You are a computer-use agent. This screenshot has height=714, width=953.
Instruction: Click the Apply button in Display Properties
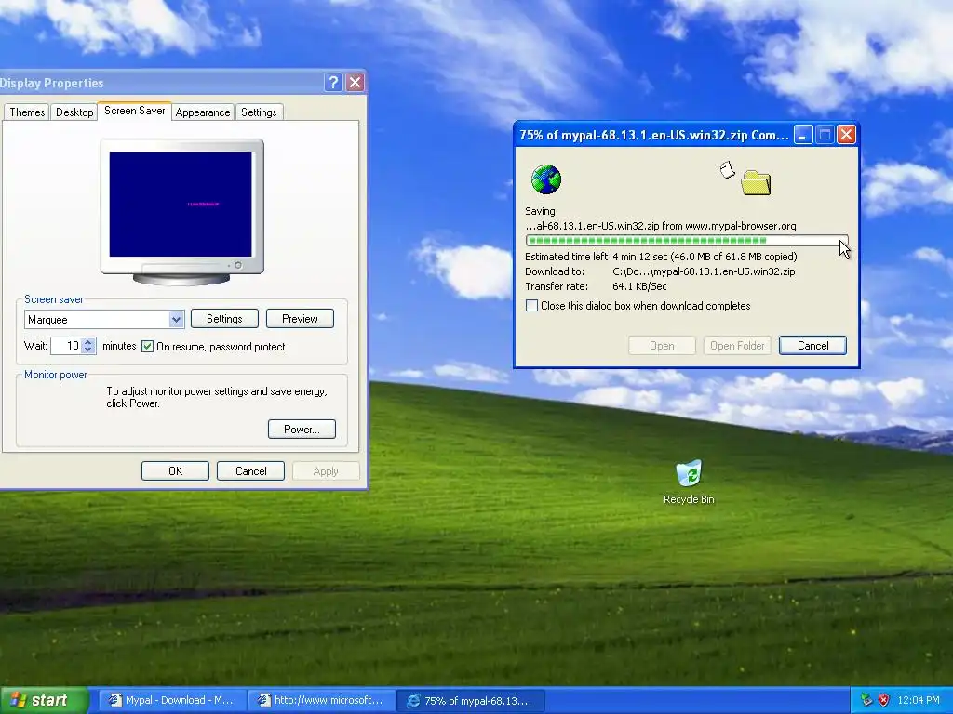326,471
